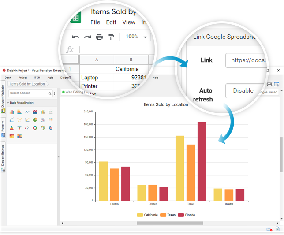Open the View menu in the spreadsheet

(129, 22)
